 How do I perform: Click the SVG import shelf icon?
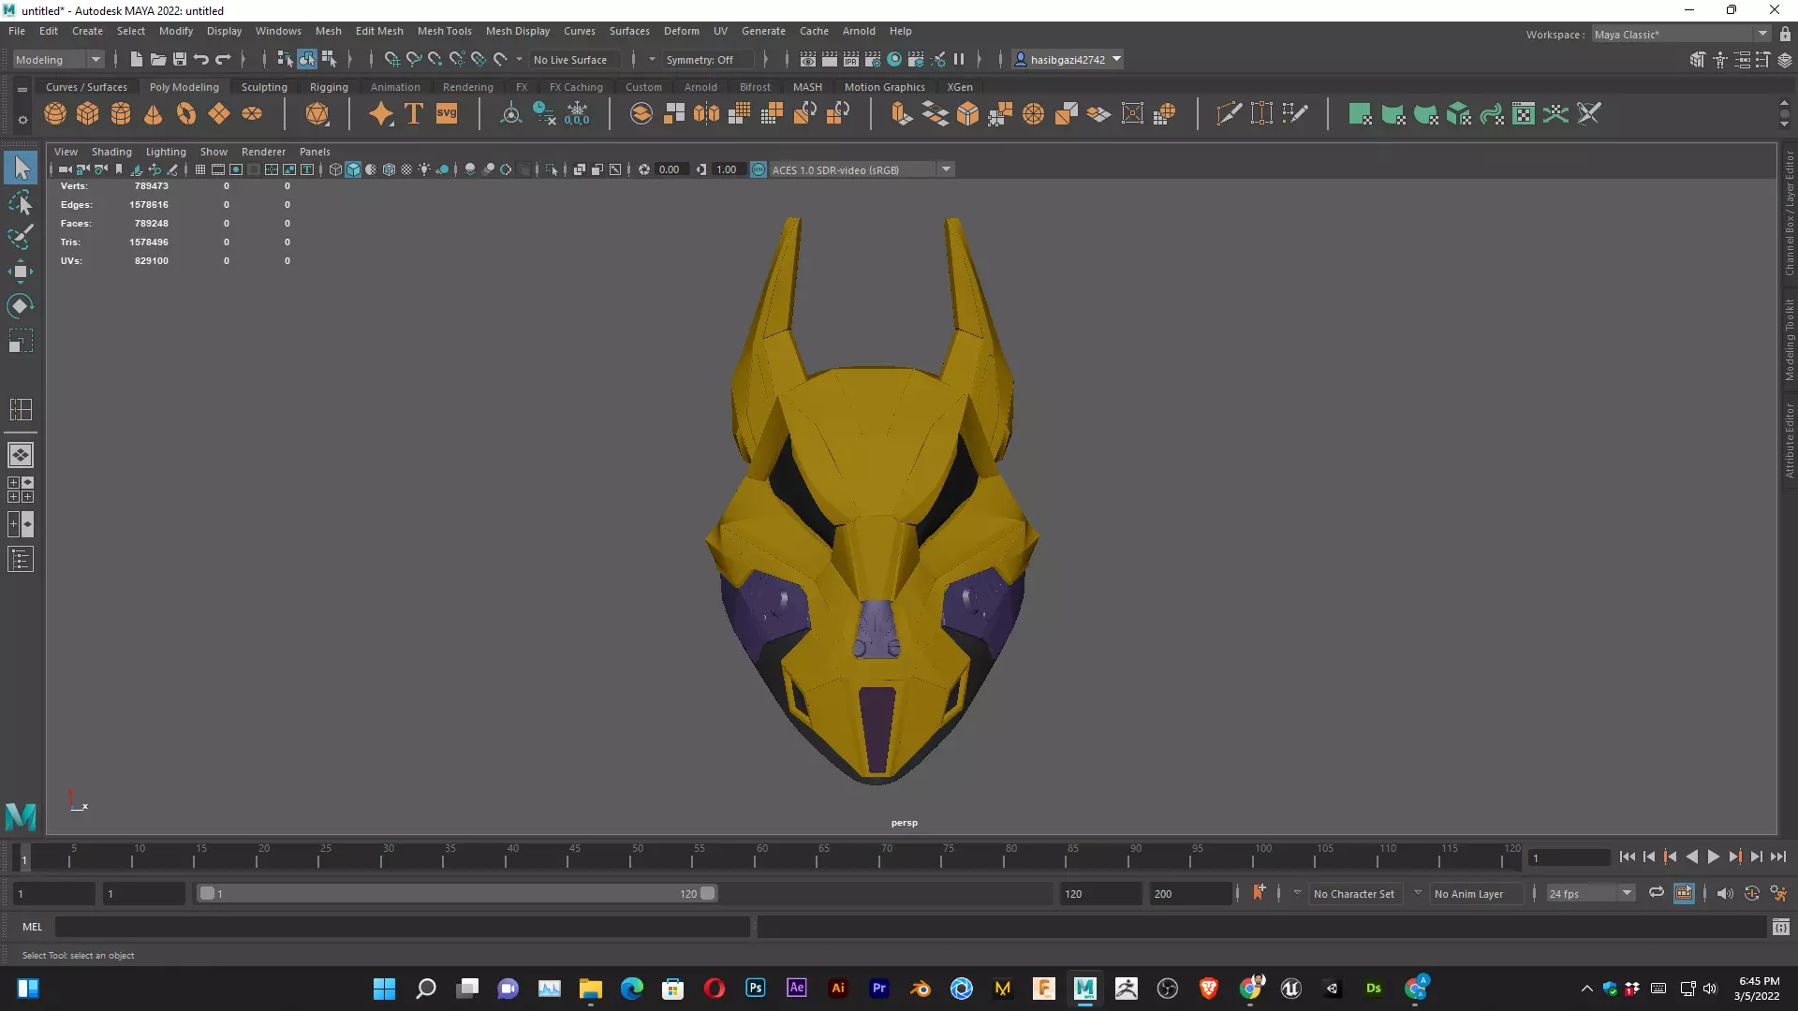coord(447,114)
